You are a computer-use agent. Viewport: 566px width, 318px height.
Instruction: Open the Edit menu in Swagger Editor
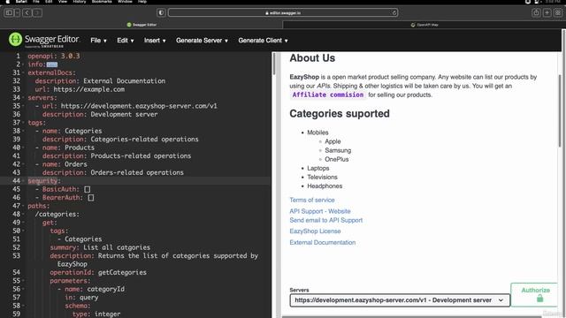pyautogui.click(x=126, y=41)
